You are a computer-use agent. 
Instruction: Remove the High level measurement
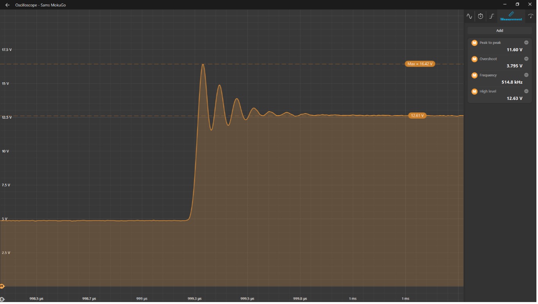coord(526,91)
